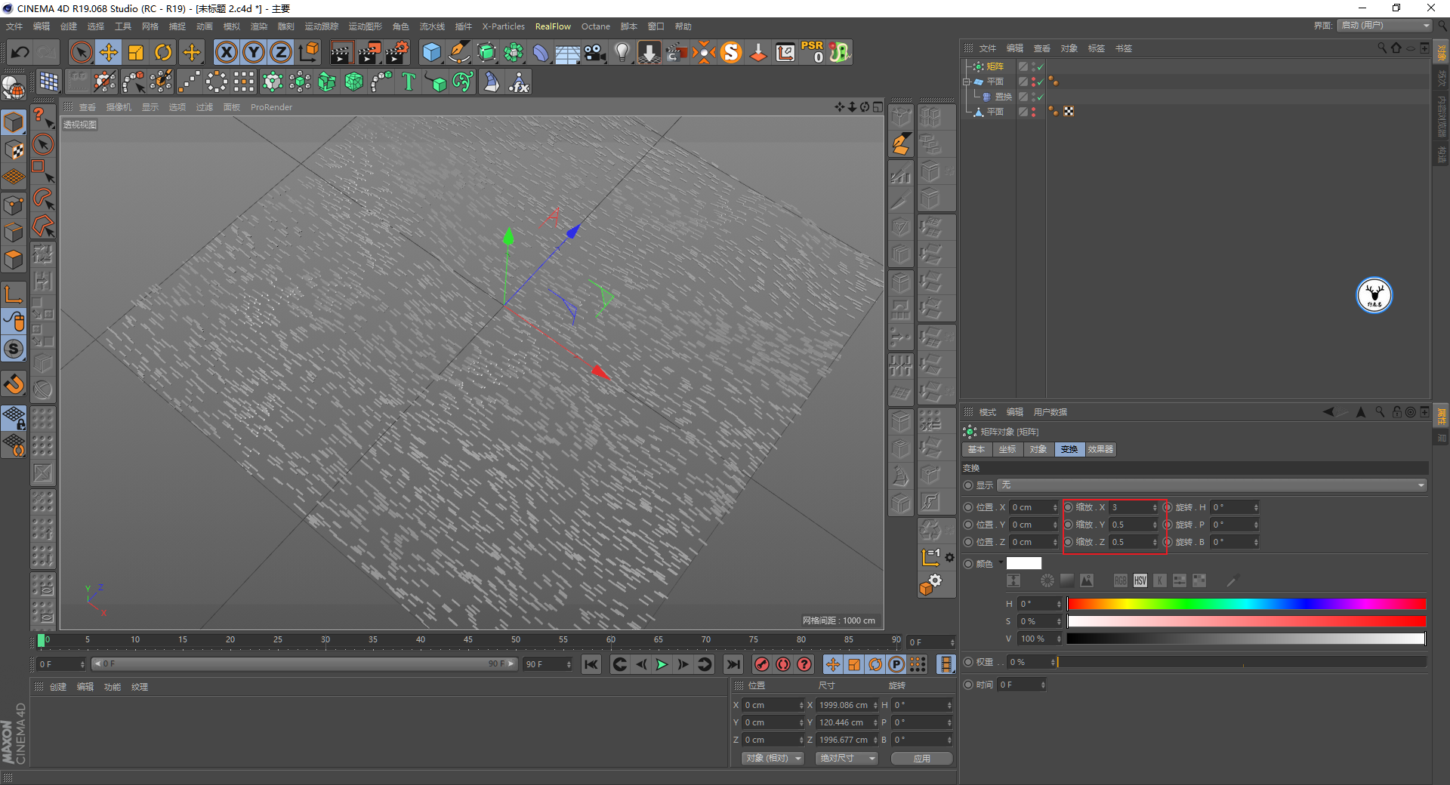
Task: Activate the Scale tool
Action: tap(136, 52)
